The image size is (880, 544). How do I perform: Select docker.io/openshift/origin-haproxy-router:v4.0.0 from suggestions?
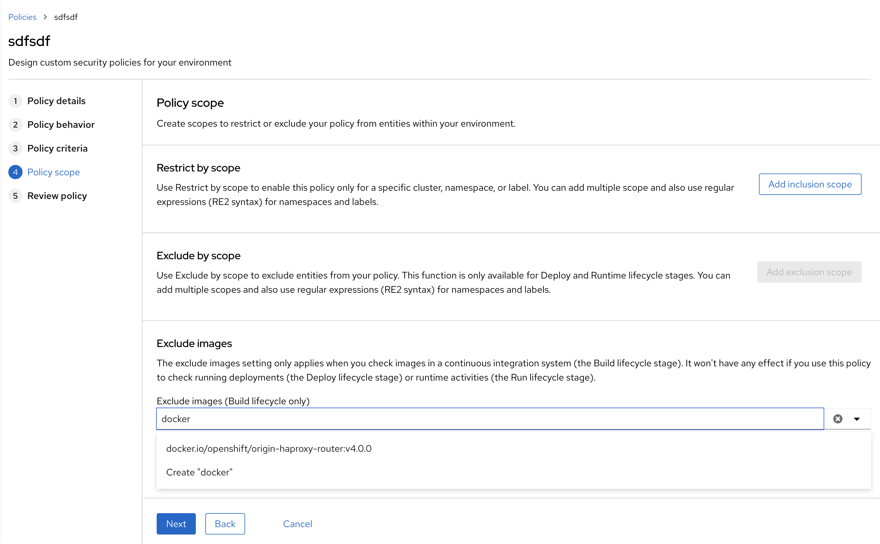(269, 448)
